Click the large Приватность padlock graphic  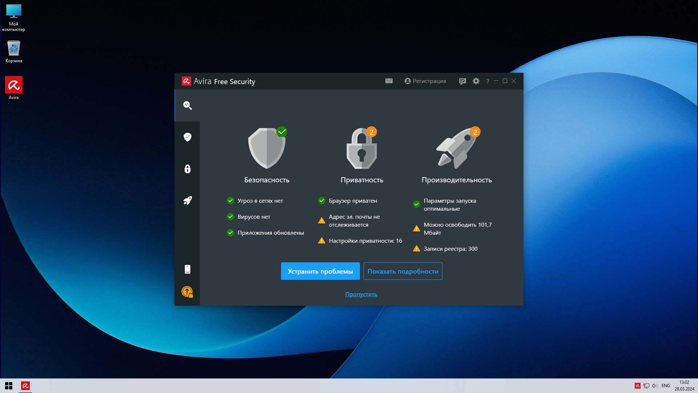361,148
